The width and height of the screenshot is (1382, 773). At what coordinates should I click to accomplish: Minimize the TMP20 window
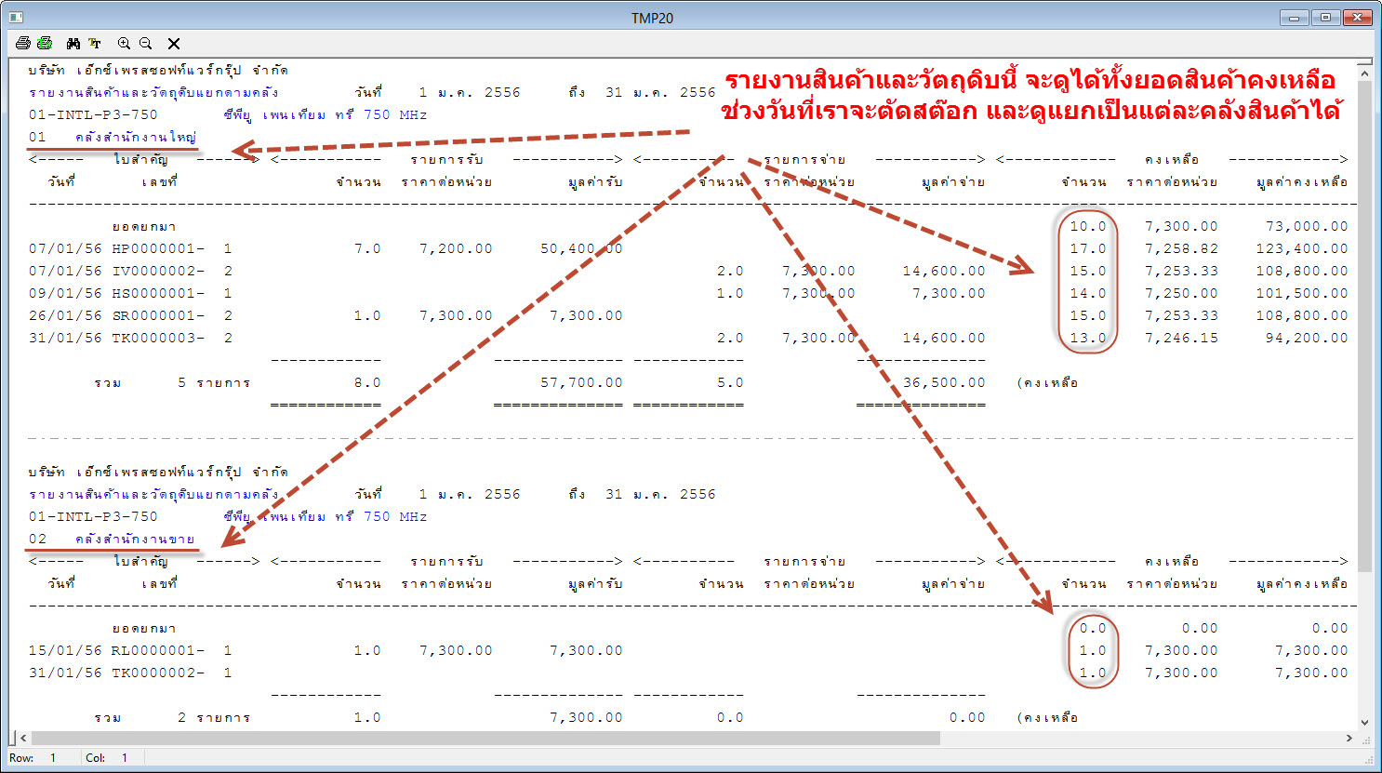point(1295,18)
